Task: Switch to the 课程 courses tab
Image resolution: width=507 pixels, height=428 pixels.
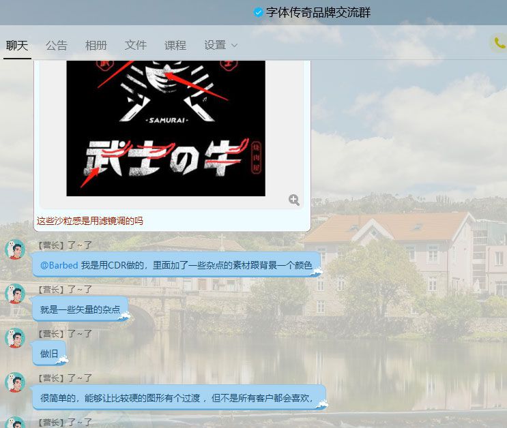Action: tap(175, 45)
